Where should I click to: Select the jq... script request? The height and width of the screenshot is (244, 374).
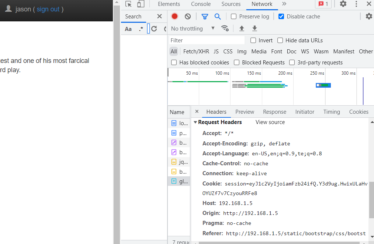(x=179, y=162)
